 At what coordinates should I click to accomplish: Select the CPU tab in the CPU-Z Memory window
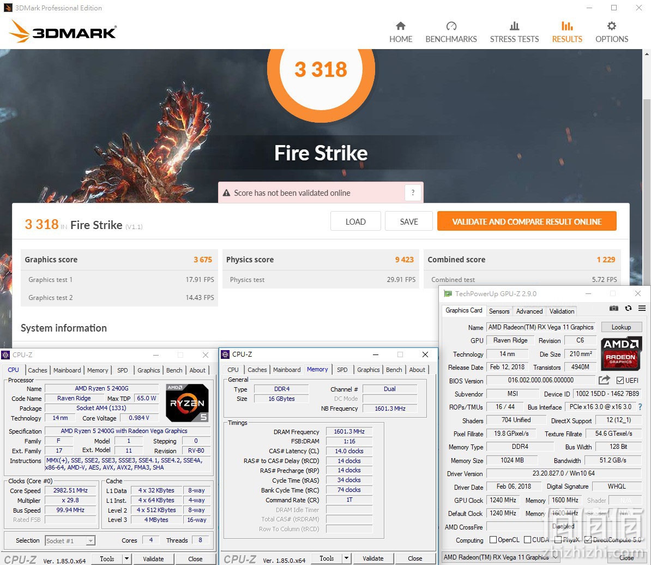(233, 370)
